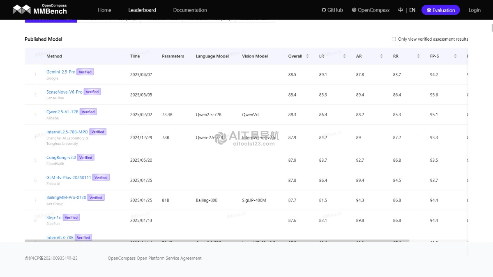Open the InternVL2.5-78B-MPO model link

(67, 132)
